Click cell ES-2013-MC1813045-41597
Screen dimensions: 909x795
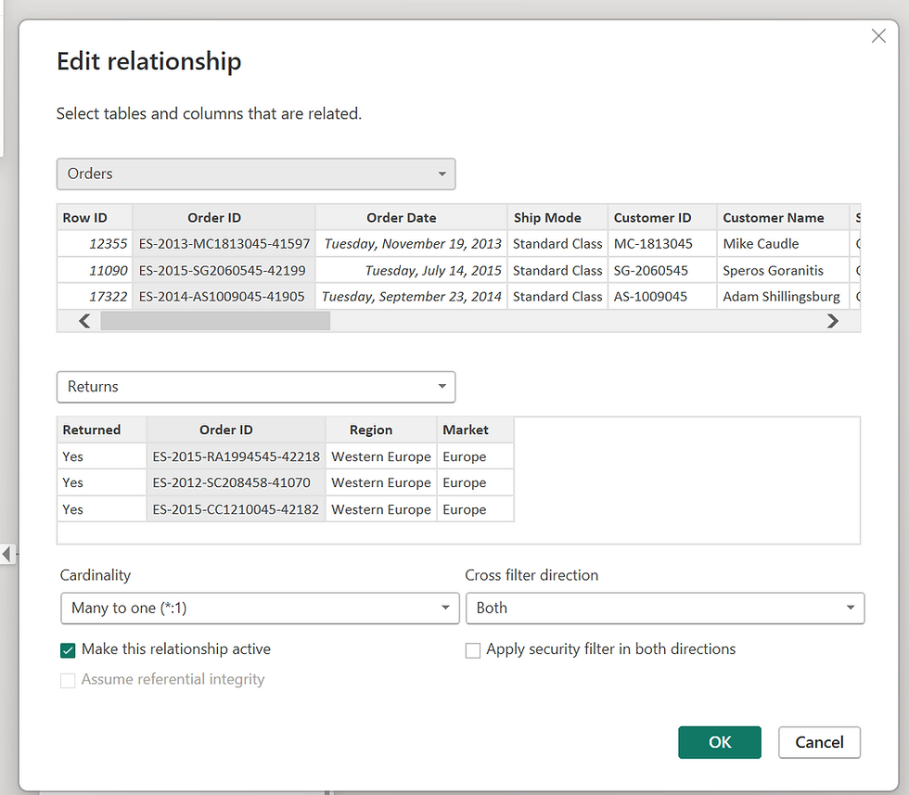(x=224, y=244)
